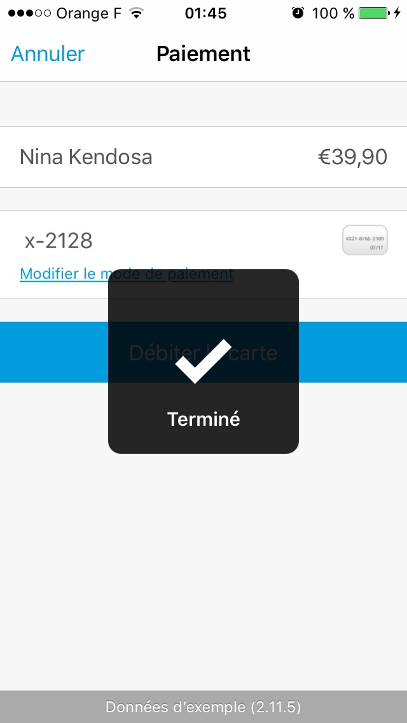407x723 pixels.
Task: Tap the charging bolt icon
Action: [397, 13]
